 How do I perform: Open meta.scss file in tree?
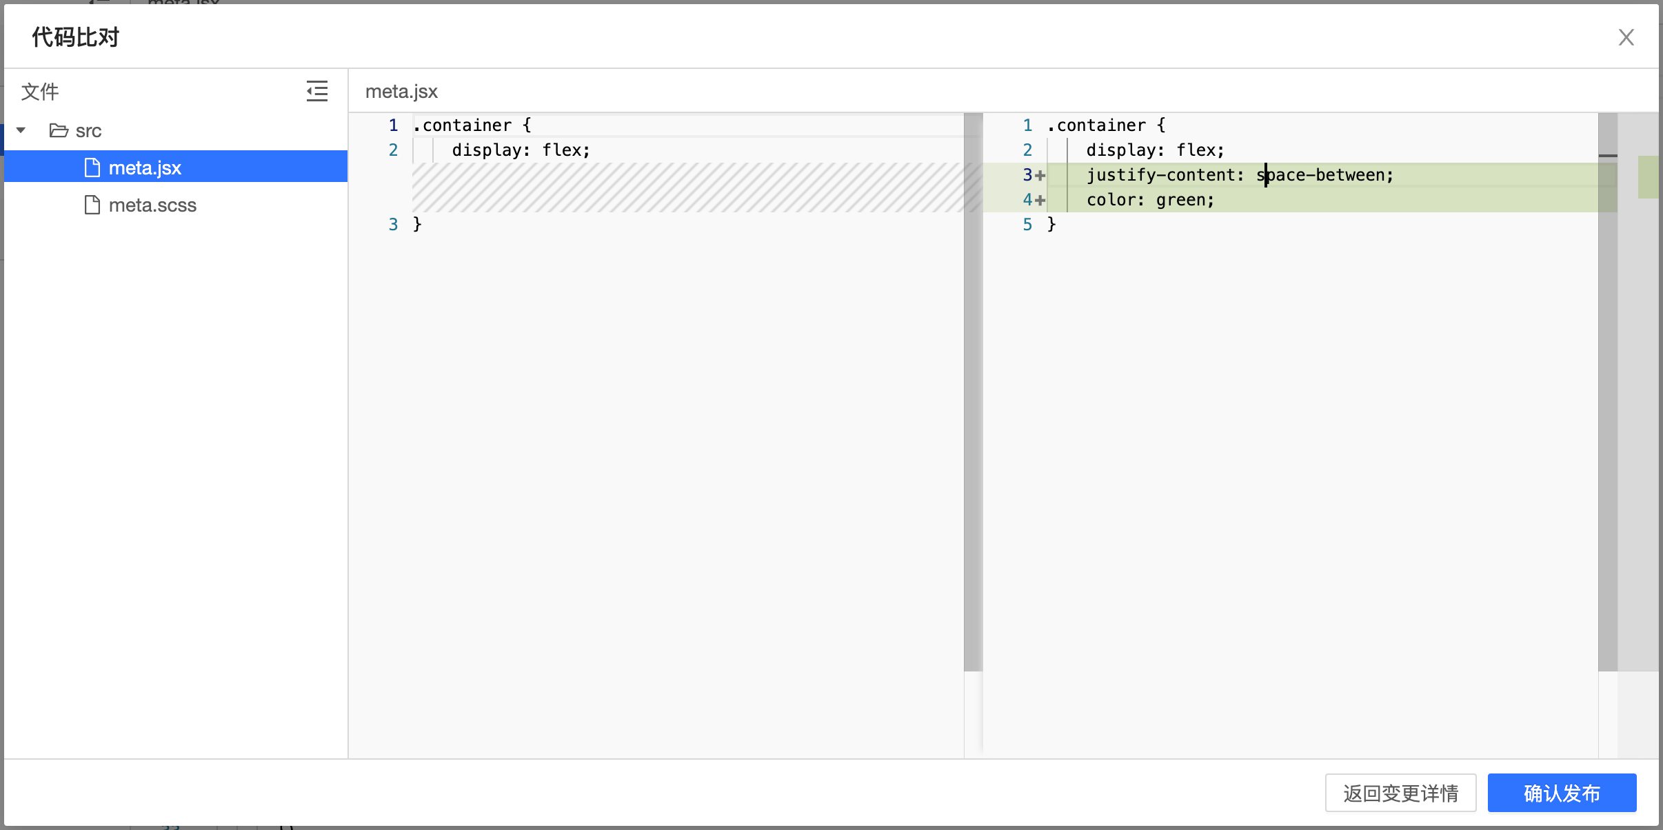pyautogui.click(x=152, y=205)
